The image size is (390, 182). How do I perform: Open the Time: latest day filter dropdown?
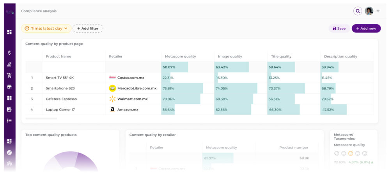click(46, 29)
